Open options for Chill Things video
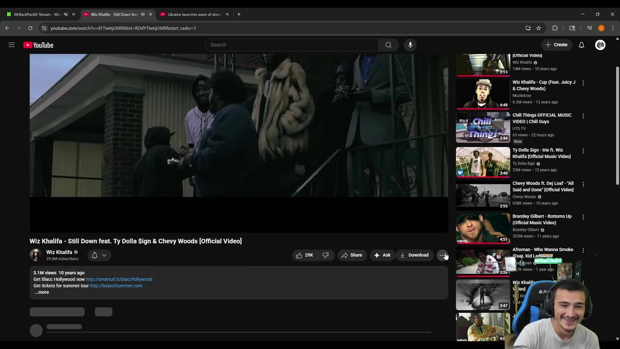 click(x=583, y=116)
